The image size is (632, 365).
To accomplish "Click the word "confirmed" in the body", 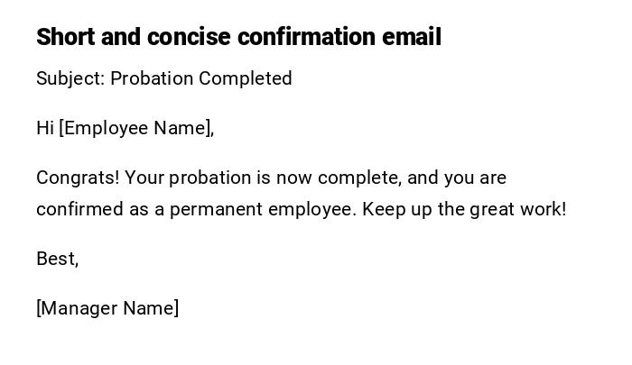I will pyautogui.click(x=78, y=209).
